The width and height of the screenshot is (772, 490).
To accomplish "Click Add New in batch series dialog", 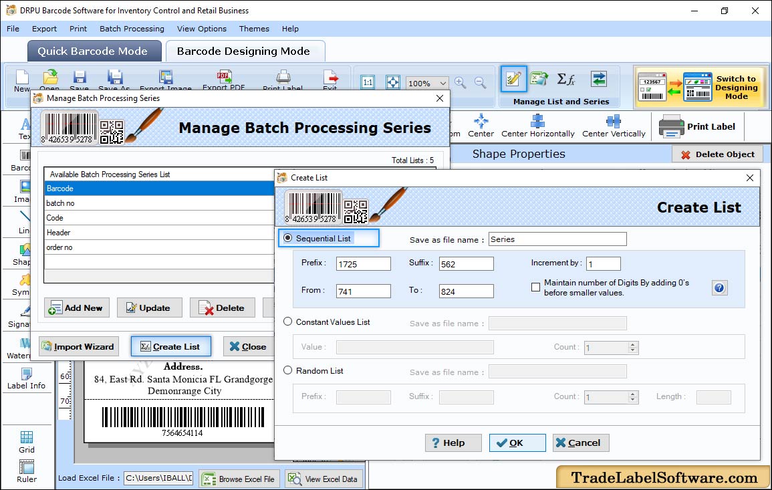I will coord(77,308).
